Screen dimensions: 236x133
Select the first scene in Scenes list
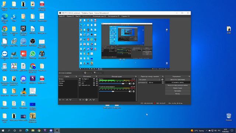[x=68, y=79]
